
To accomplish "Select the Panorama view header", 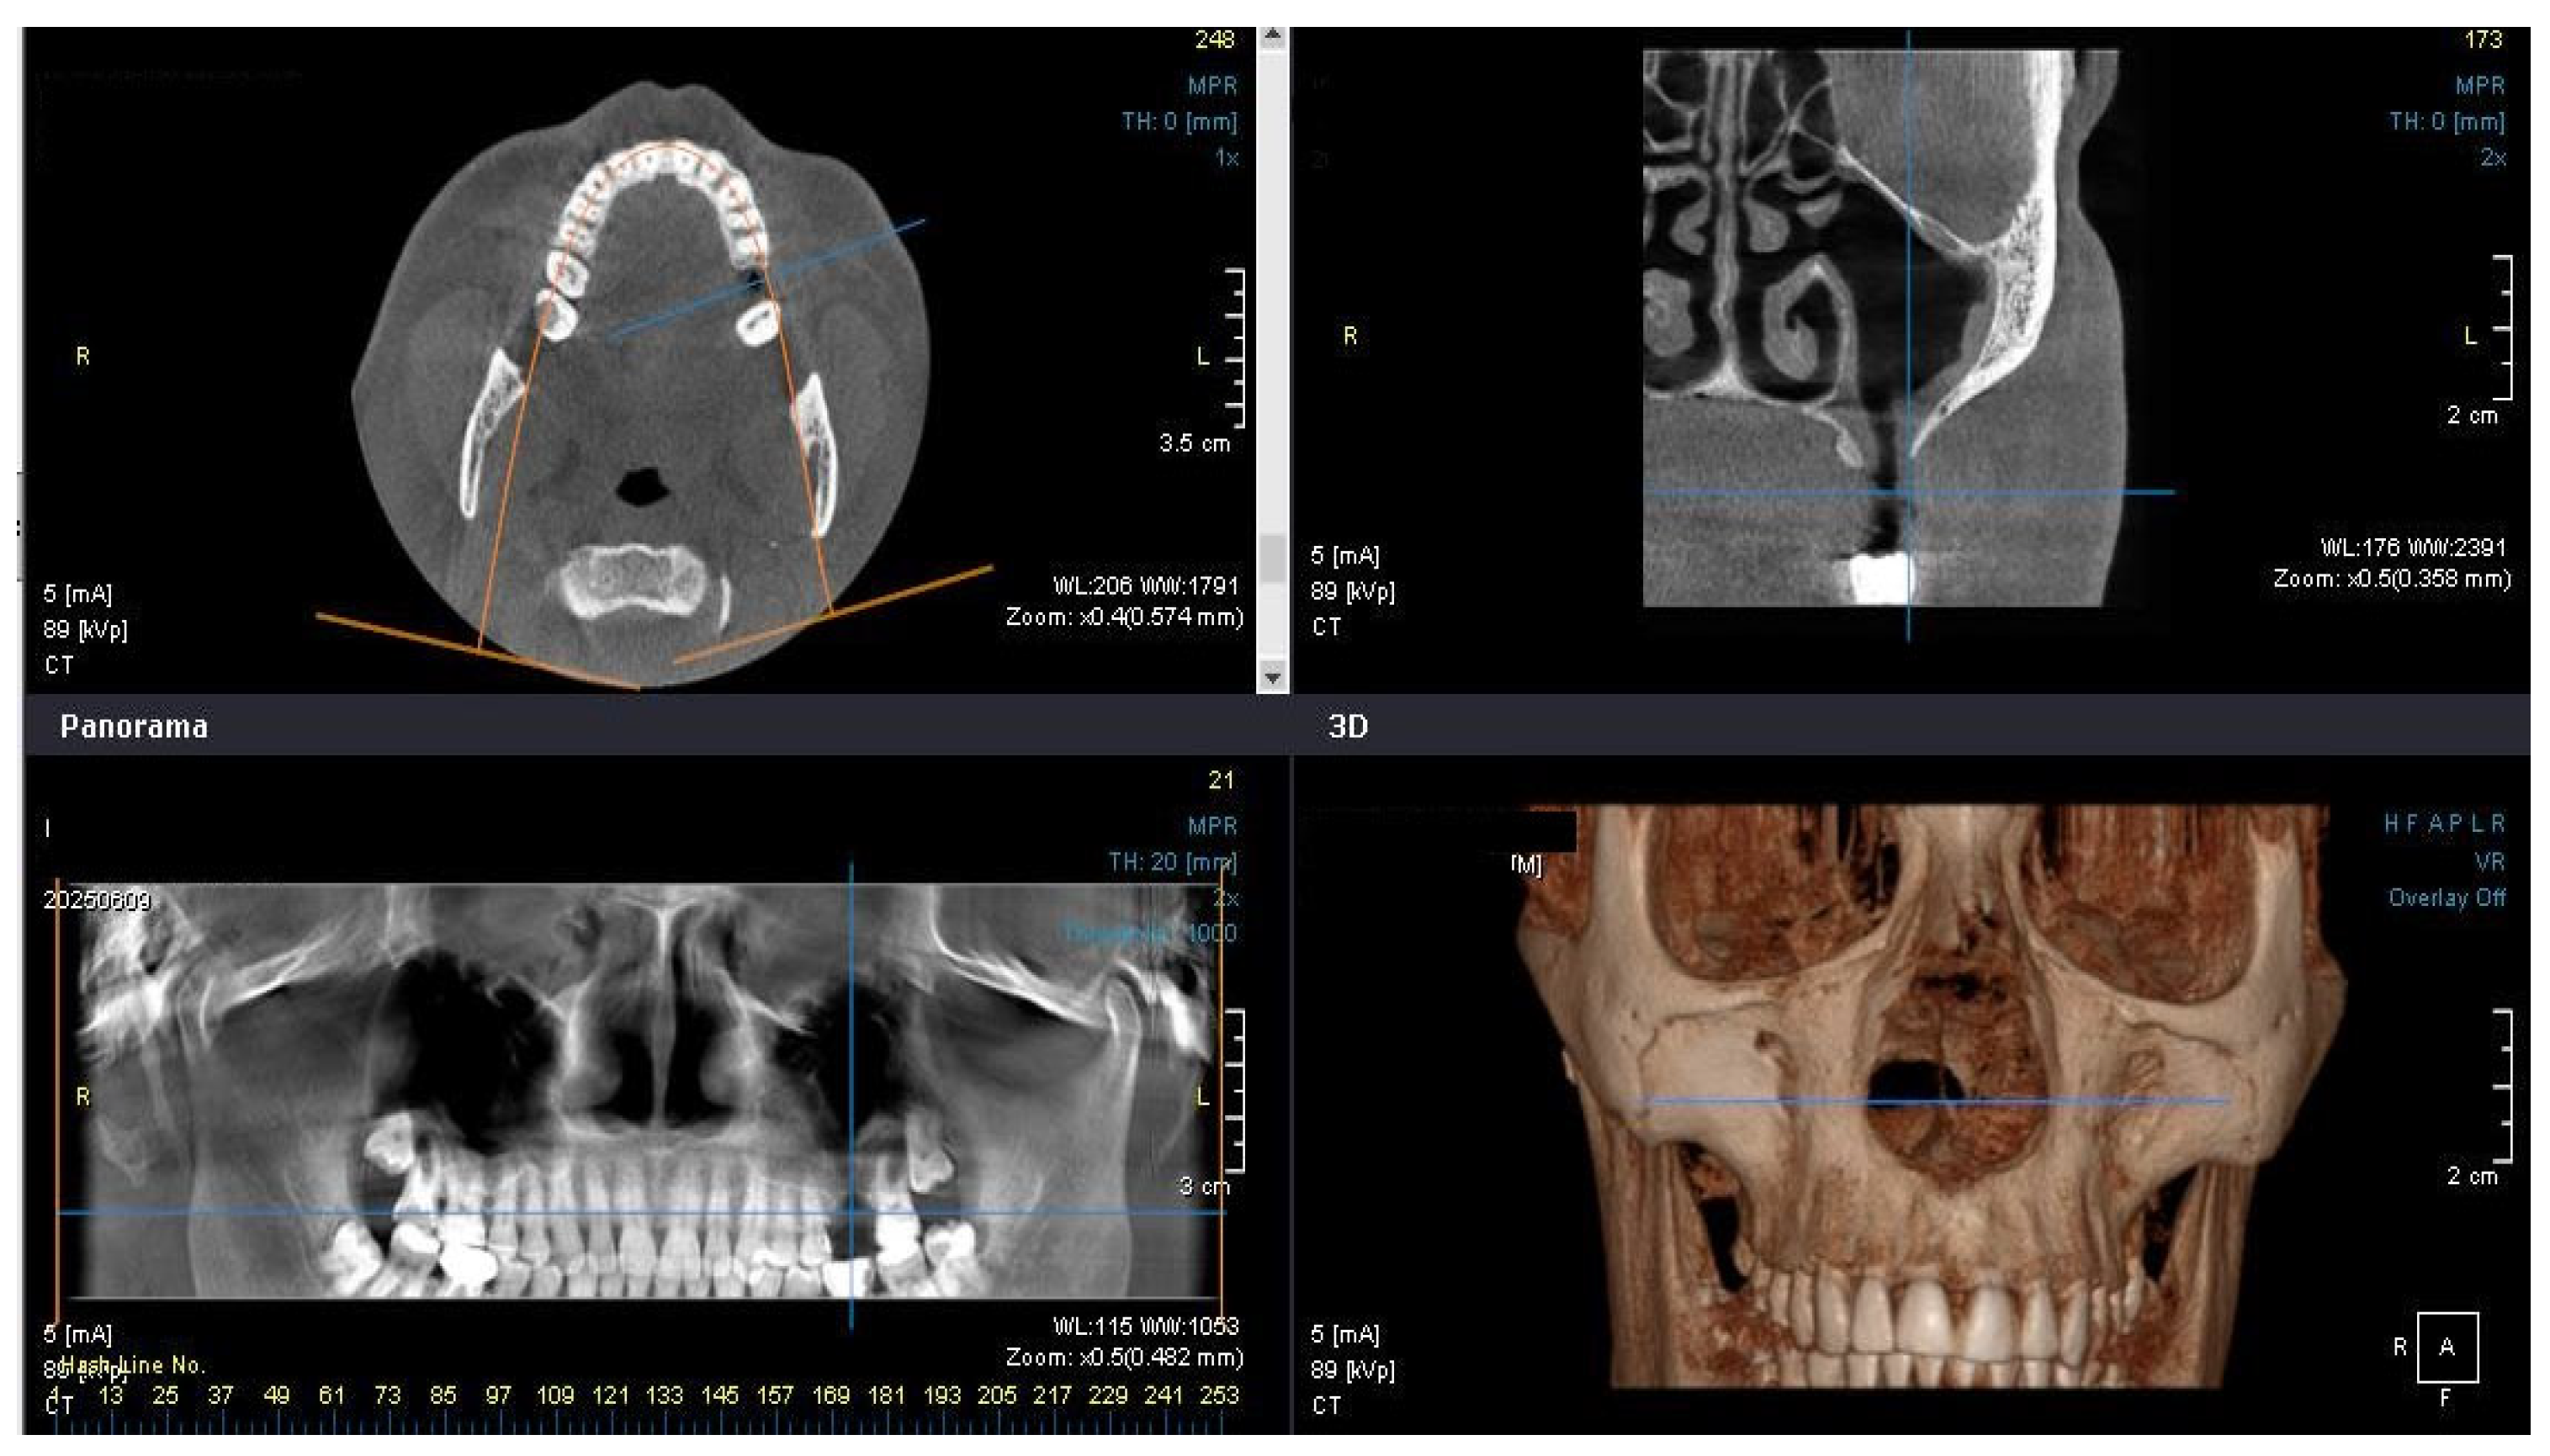I will click(x=134, y=726).
